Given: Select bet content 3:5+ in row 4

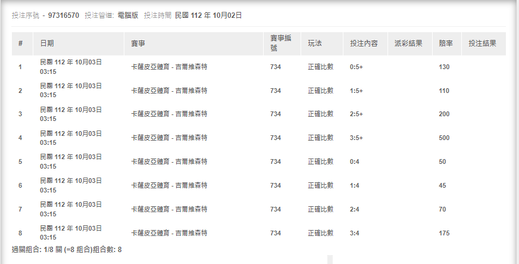Looking at the screenshot, I should (x=356, y=138).
